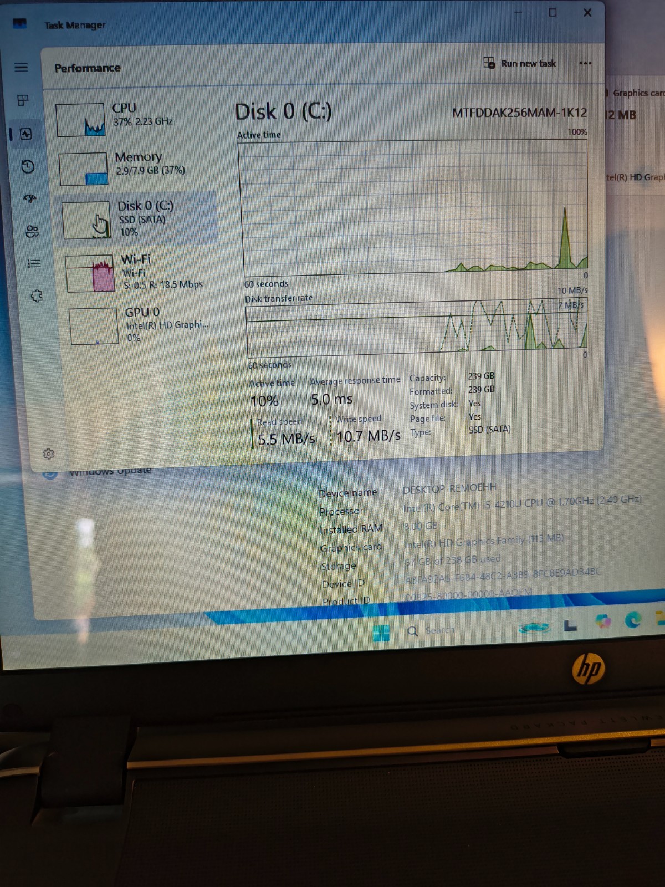Open the Processes page icon

pos(23,100)
